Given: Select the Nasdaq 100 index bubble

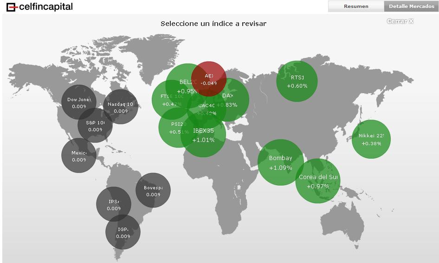Looking at the screenshot, I should 121,107.
